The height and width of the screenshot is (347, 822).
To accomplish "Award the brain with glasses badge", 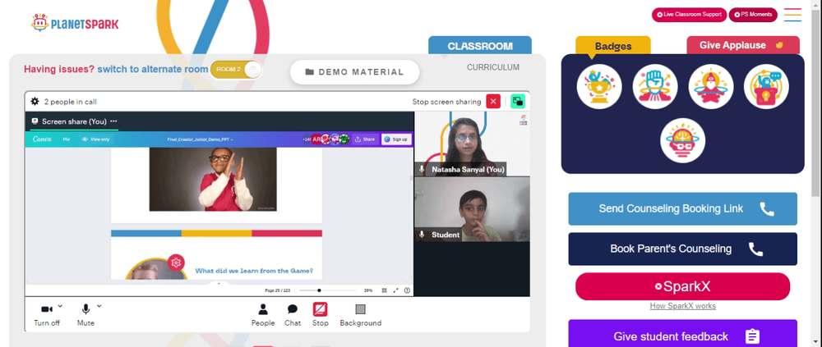I will pos(682,140).
